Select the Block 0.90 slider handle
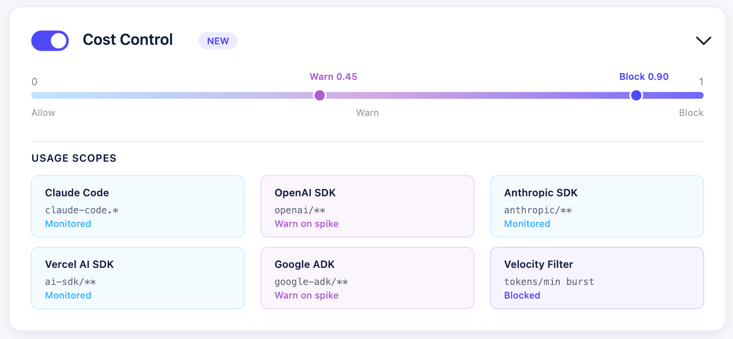 click(x=636, y=95)
